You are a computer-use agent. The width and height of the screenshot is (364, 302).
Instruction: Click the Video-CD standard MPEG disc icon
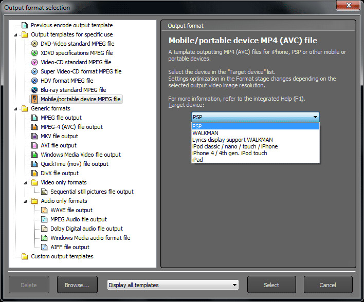pyautogui.click(x=34, y=62)
